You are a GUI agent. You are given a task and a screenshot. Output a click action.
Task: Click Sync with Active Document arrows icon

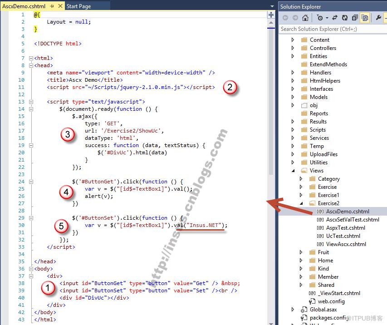pyautogui.click(x=335, y=18)
